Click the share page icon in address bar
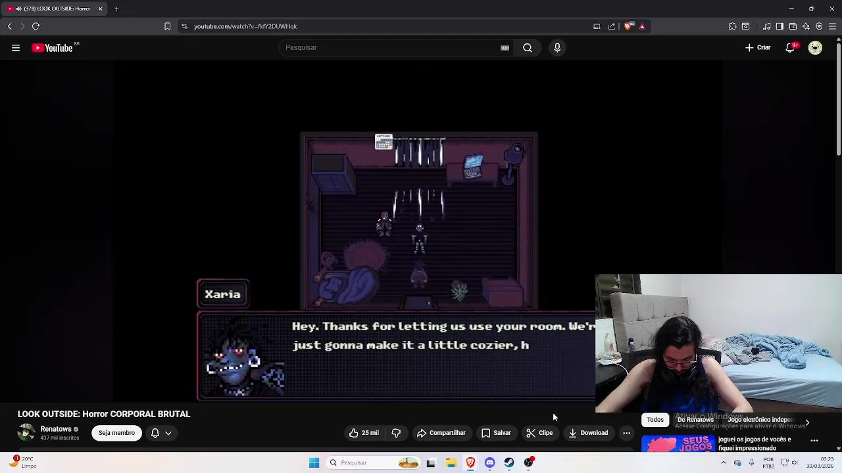 click(x=612, y=26)
